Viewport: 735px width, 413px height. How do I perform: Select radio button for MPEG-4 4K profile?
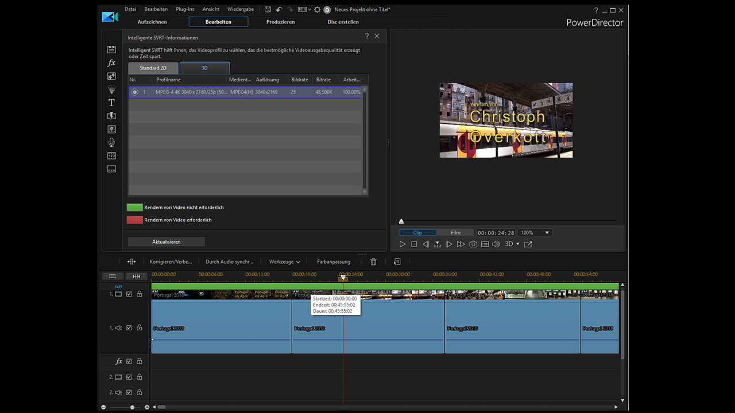(x=135, y=92)
